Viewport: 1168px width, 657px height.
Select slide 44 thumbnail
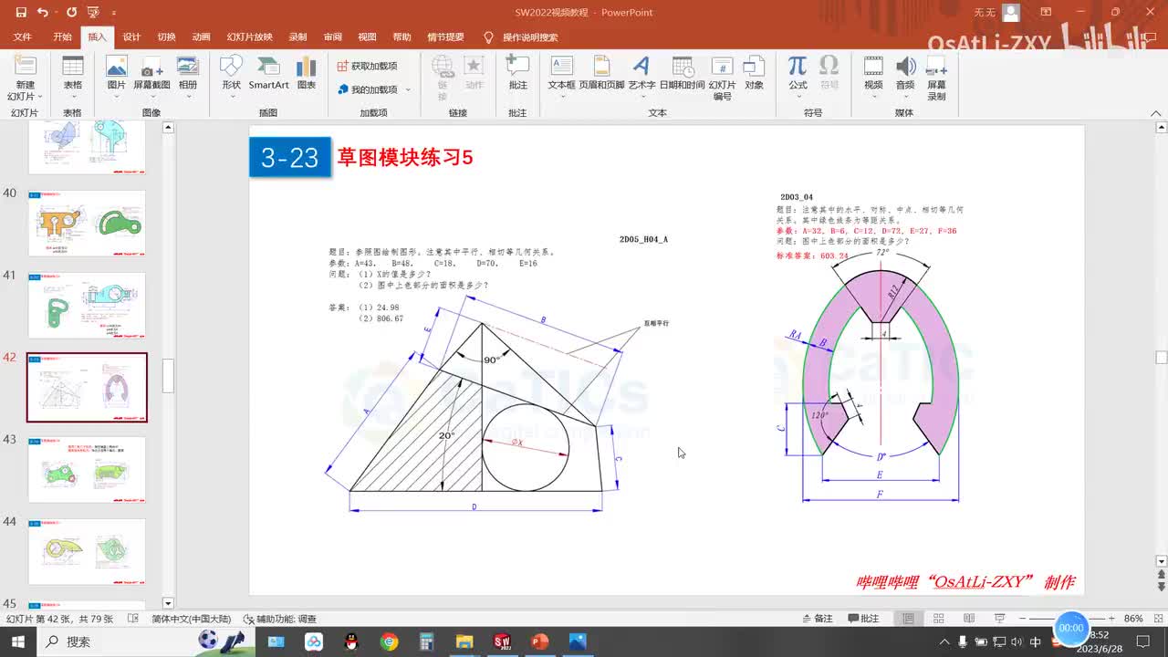[x=87, y=551]
